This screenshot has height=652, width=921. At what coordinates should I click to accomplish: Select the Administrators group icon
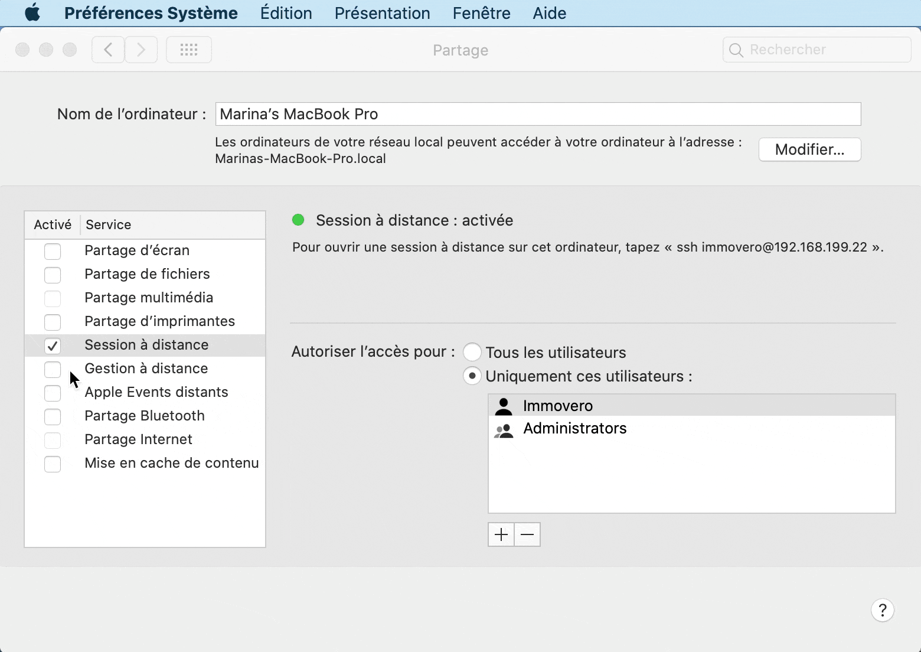coord(504,430)
